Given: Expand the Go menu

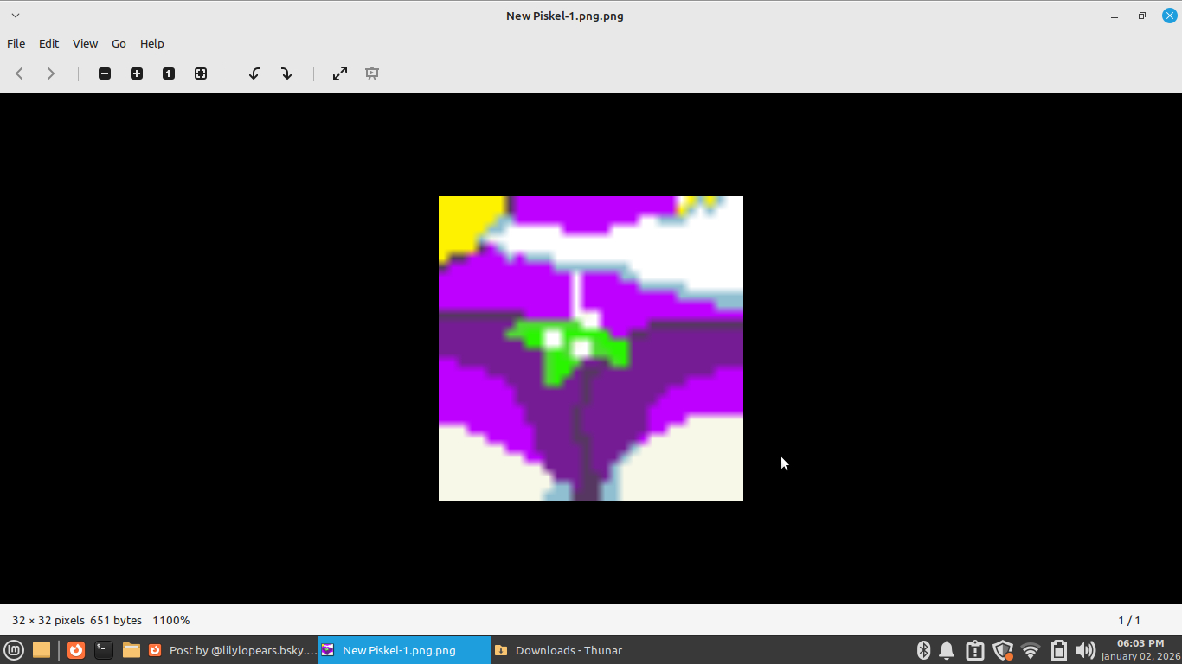Looking at the screenshot, I should tap(119, 43).
